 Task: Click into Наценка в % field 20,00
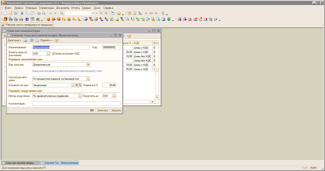[109, 85]
